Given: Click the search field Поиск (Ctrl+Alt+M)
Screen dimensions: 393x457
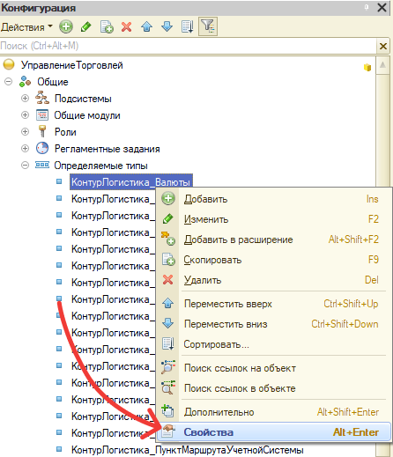Looking at the screenshot, I should point(188,46).
